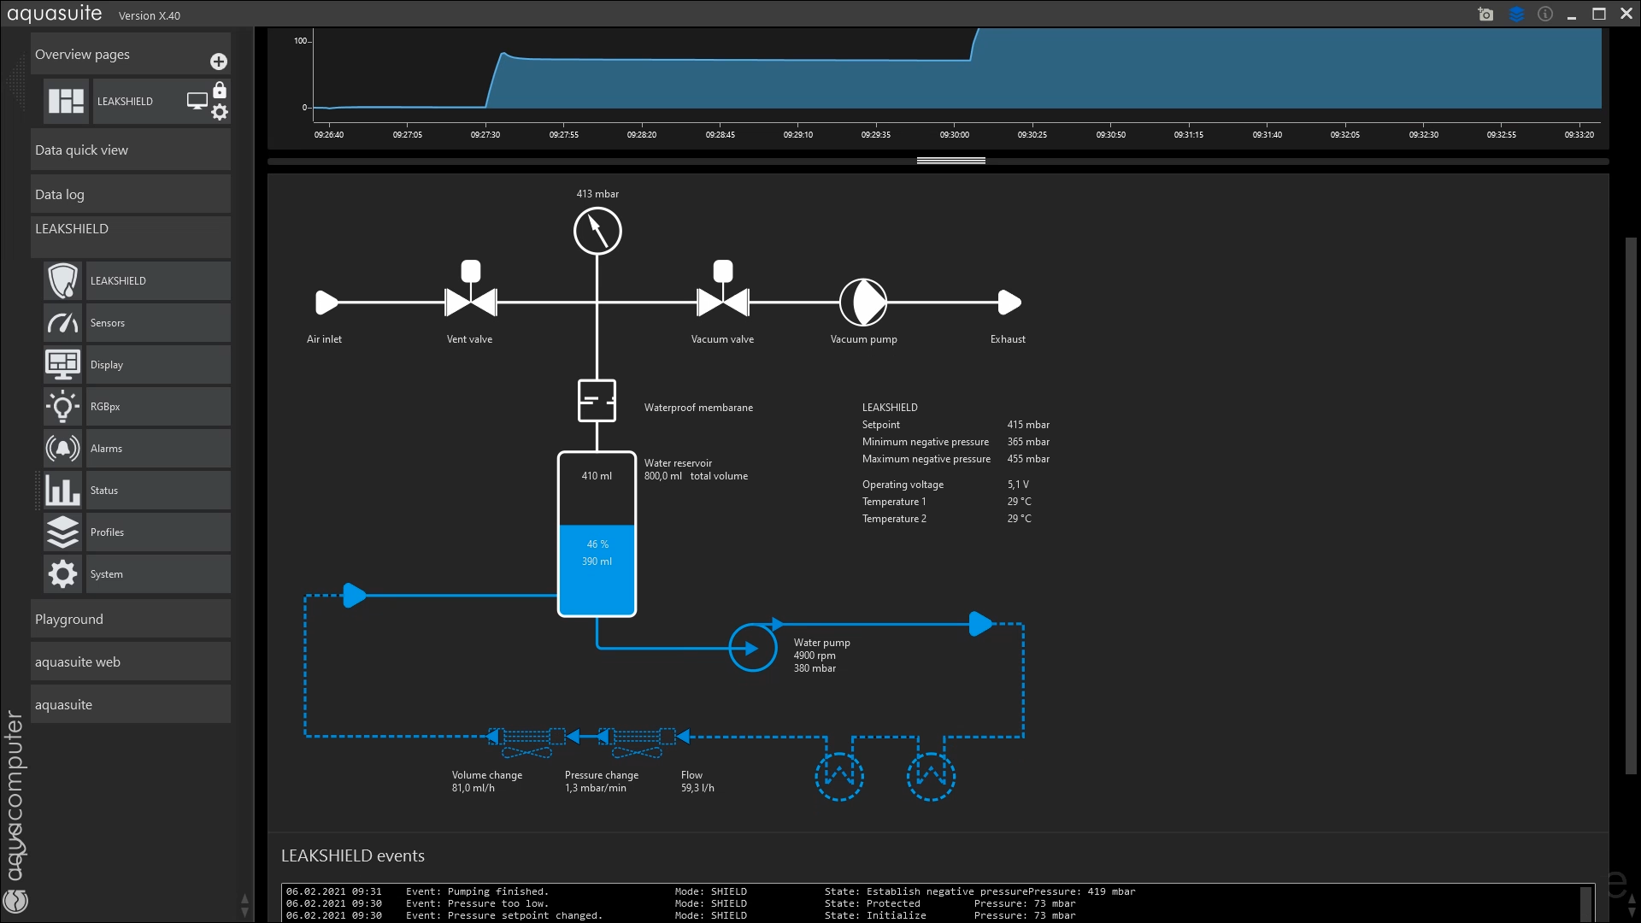Expand the Playground section
Screen dimensions: 1641x923
[131, 619]
